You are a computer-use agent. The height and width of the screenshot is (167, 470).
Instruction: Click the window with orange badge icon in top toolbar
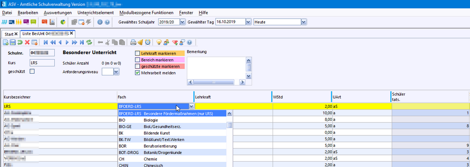[x=81, y=22]
